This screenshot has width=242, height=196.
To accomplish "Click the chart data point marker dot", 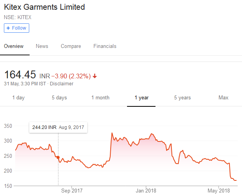I will pos(58,157).
